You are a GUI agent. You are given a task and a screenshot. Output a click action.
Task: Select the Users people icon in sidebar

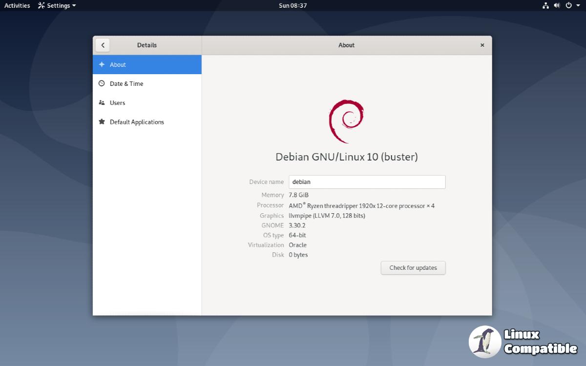pos(102,103)
